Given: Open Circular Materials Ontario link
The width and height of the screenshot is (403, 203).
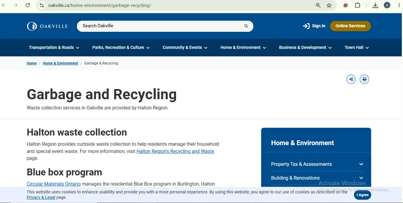Looking at the screenshot, I should [x=53, y=184].
